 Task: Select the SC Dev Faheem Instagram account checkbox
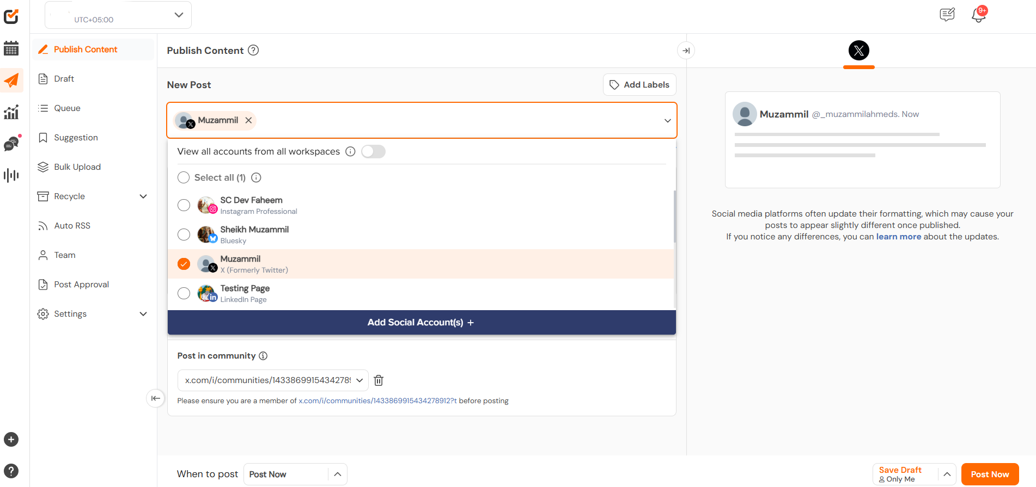(x=184, y=205)
